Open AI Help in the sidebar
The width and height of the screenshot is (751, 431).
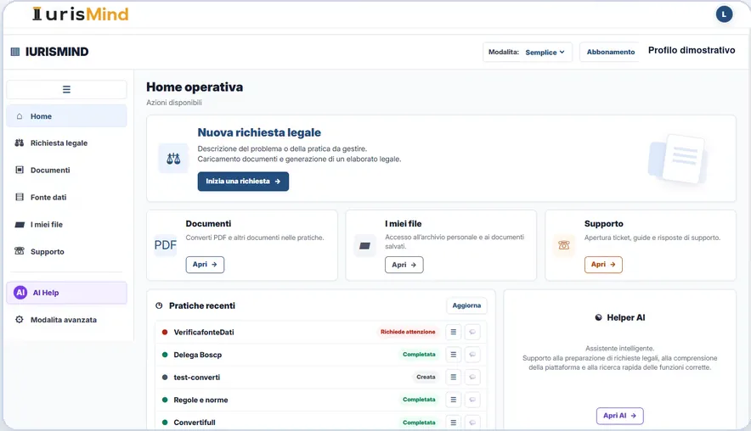point(66,292)
